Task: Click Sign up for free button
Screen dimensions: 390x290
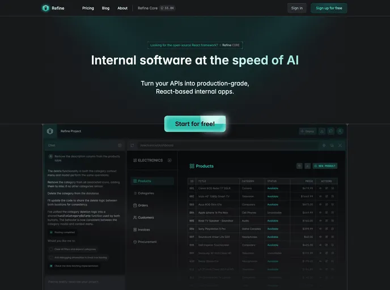Action: pyautogui.click(x=329, y=8)
